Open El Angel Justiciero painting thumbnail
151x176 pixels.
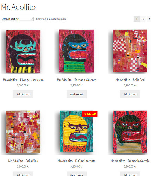pos(23,51)
